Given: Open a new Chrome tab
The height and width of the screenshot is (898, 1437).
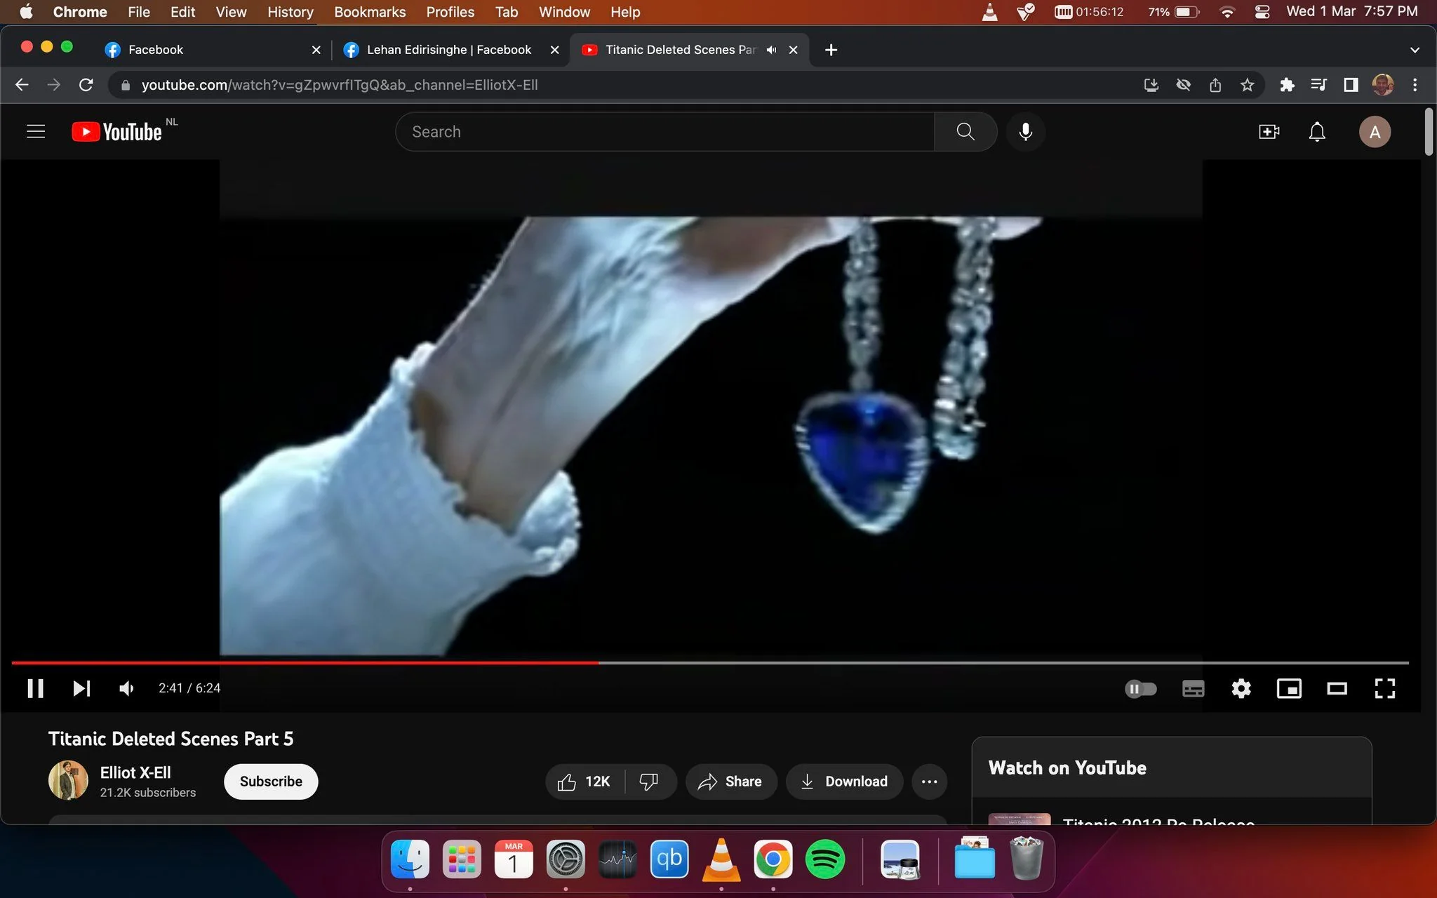Looking at the screenshot, I should point(831,50).
